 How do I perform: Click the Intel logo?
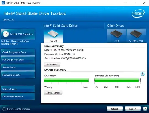[x=138, y=13]
